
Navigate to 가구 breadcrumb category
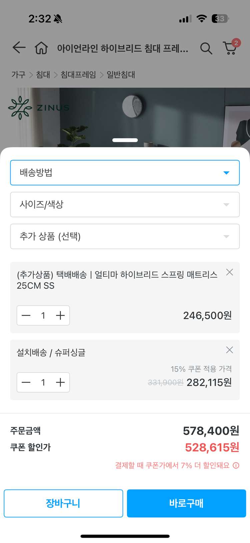point(18,75)
